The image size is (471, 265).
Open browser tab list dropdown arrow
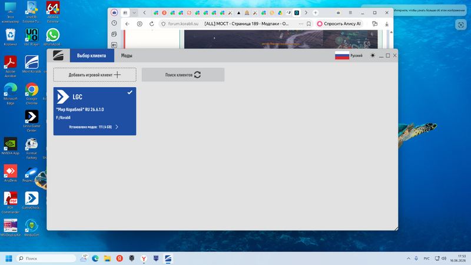pos(134,12)
